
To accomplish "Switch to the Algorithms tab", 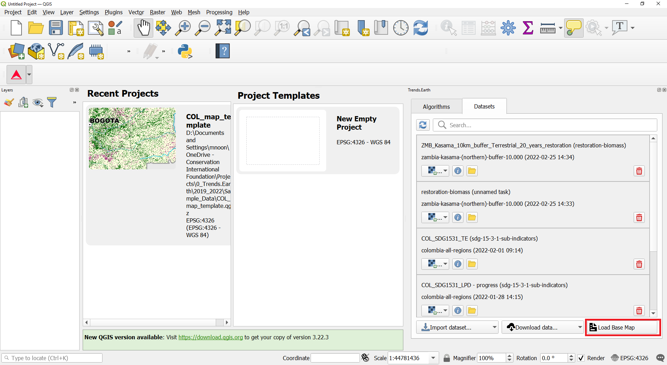I will coord(436,106).
